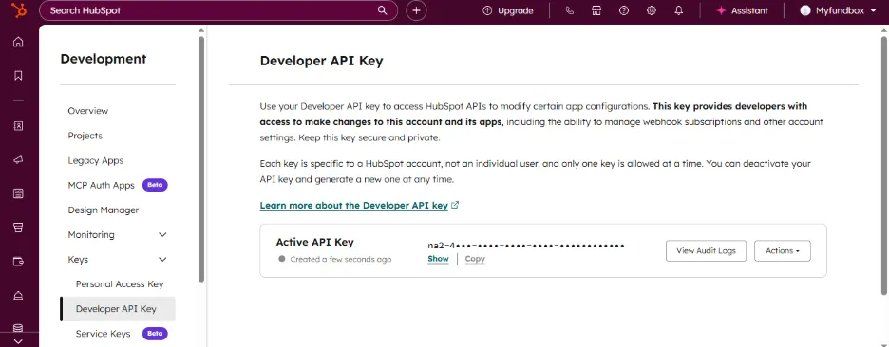Viewport: 889px width, 347px height.
Task: Click the Upgrade arrow icon
Action: pos(487,10)
